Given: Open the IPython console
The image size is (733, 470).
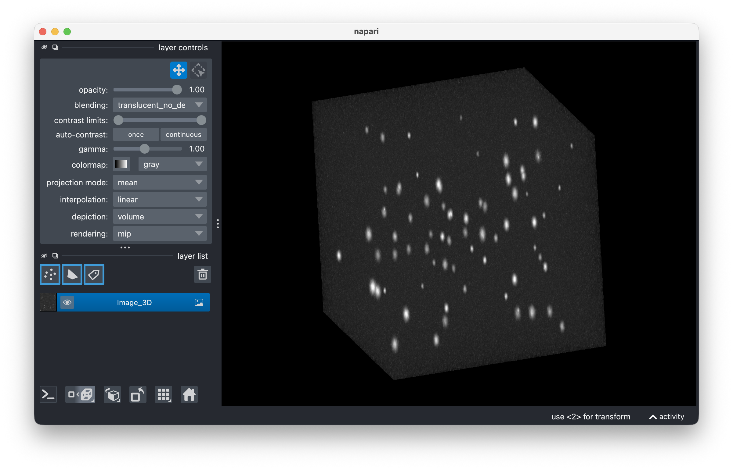Looking at the screenshot, I should pos(48,395).
